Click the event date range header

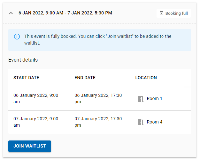click(x=65, y=13)
